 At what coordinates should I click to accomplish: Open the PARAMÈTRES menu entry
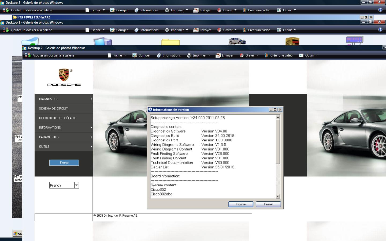pos(64,137)
